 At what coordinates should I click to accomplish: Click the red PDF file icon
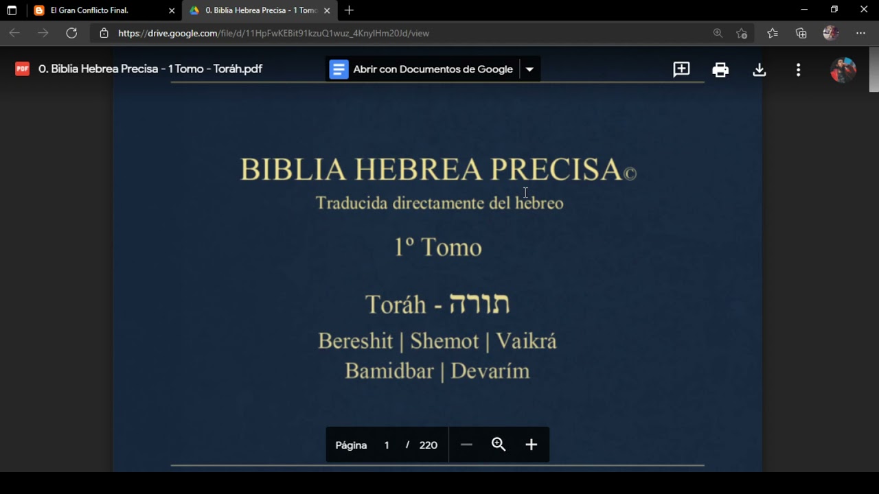(23, 69)
